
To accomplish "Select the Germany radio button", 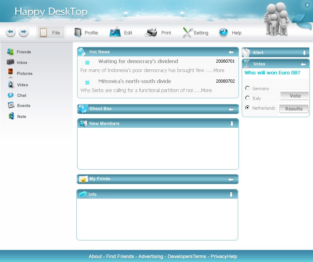I will click(247, 89).
